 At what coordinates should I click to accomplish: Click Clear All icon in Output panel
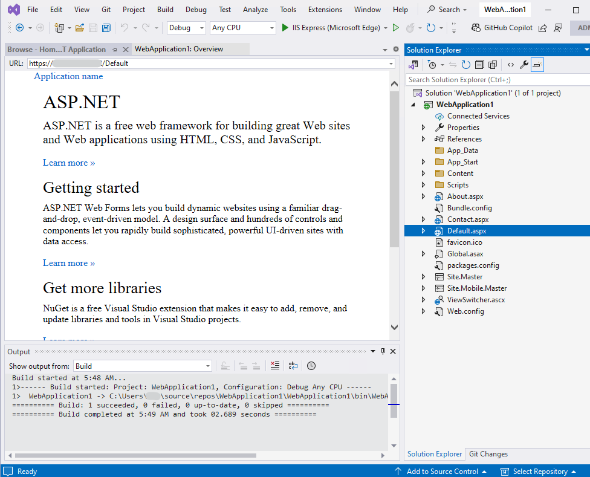[x=275, y=366]
